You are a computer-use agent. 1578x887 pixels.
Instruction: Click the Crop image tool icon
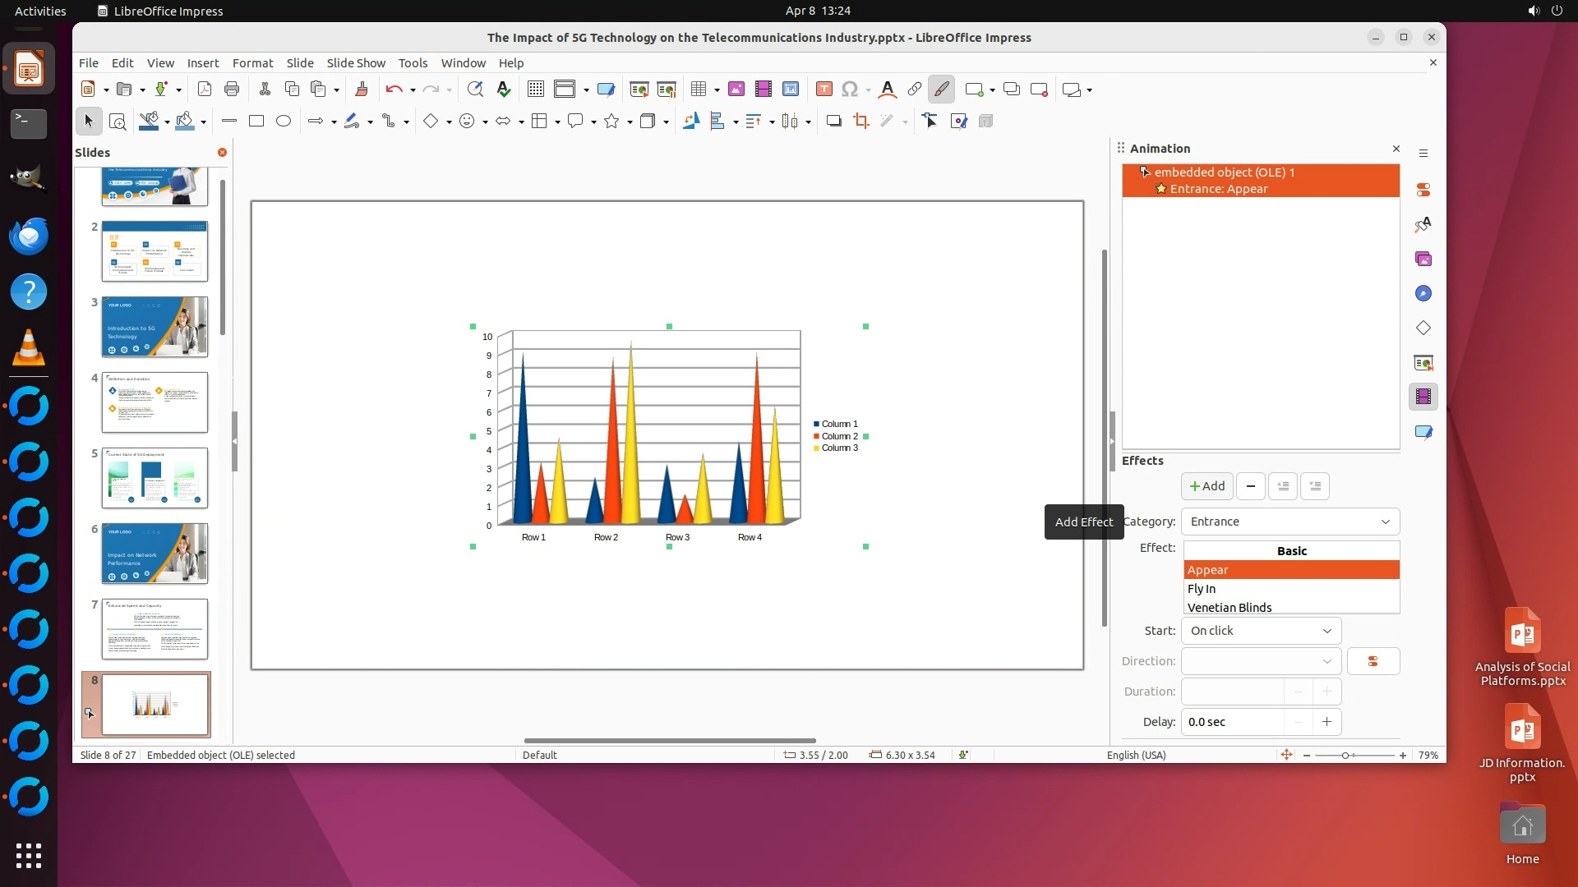(861, 122)
